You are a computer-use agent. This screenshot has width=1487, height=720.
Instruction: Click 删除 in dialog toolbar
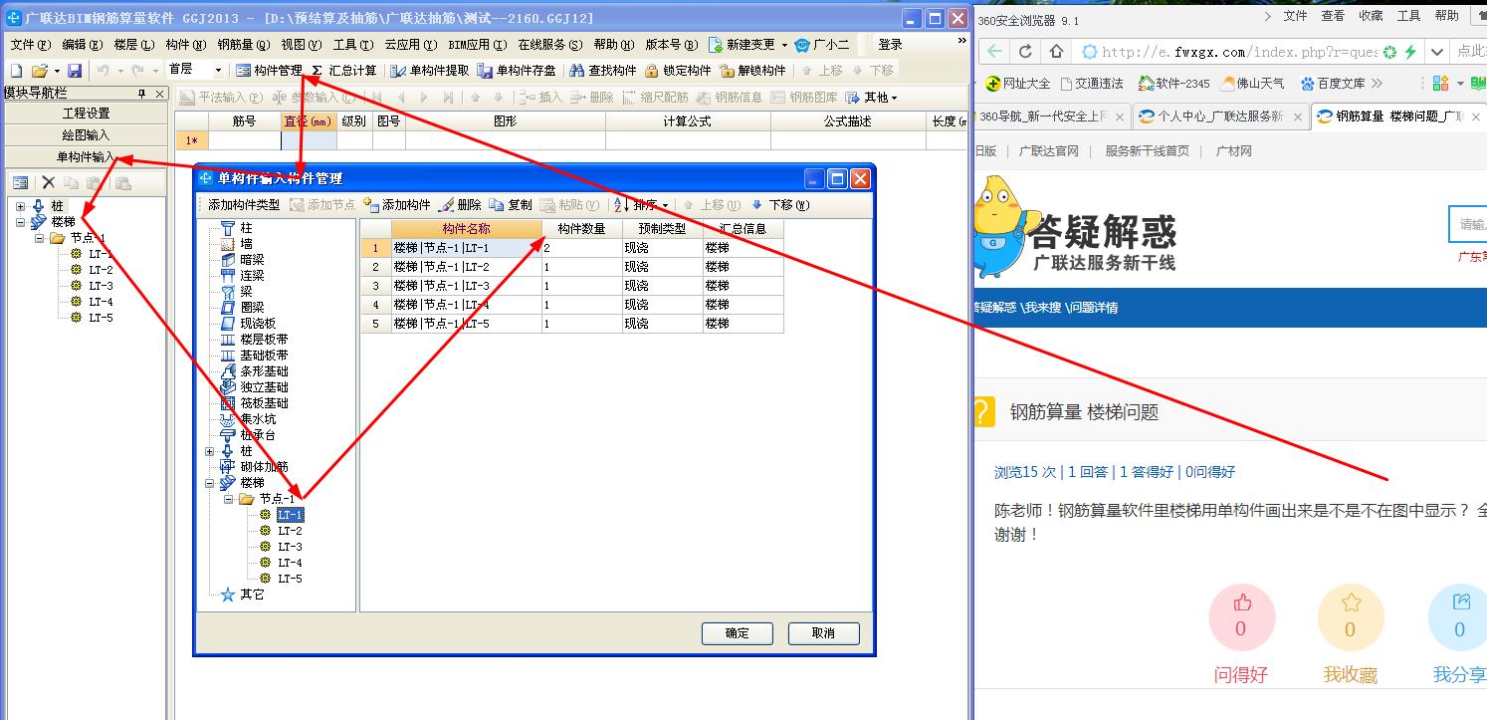[x=460, y=205]
